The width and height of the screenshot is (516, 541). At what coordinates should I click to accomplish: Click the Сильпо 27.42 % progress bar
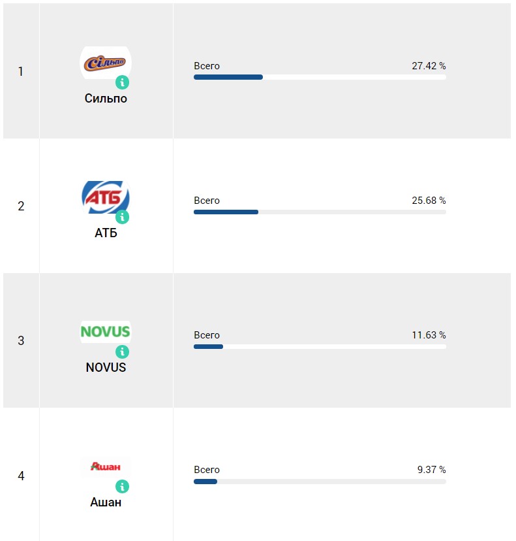pos(320,77)
